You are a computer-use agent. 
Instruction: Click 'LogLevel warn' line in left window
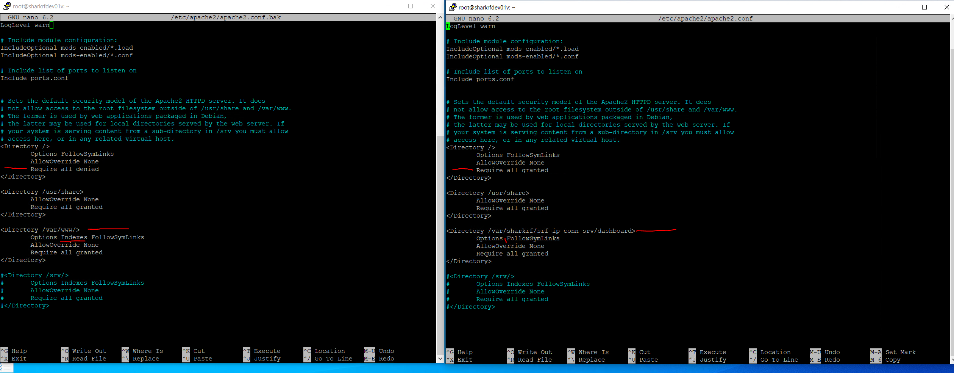[25, 25]
